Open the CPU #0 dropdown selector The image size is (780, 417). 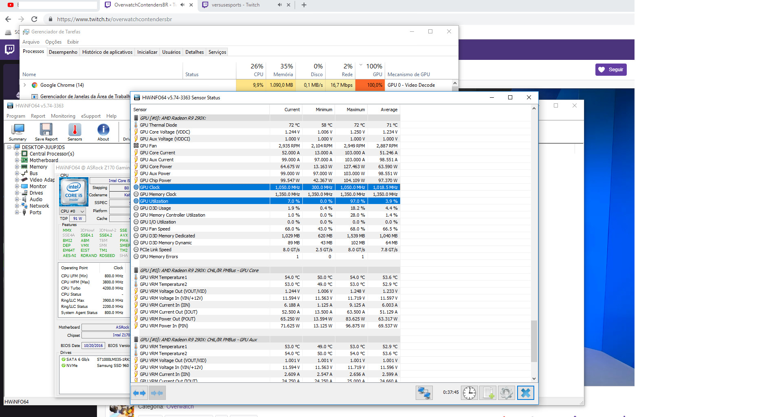coord(73,211)
